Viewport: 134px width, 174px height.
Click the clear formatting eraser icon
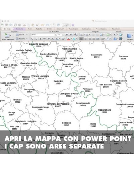tap(76, 35)
